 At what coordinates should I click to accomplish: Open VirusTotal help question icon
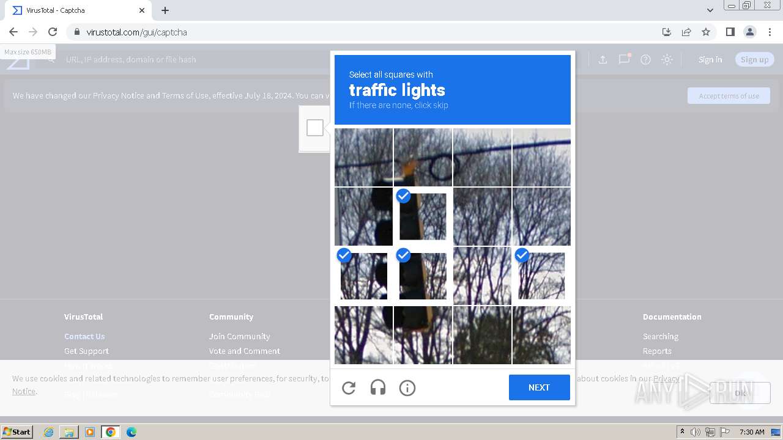tap(645, 59)
